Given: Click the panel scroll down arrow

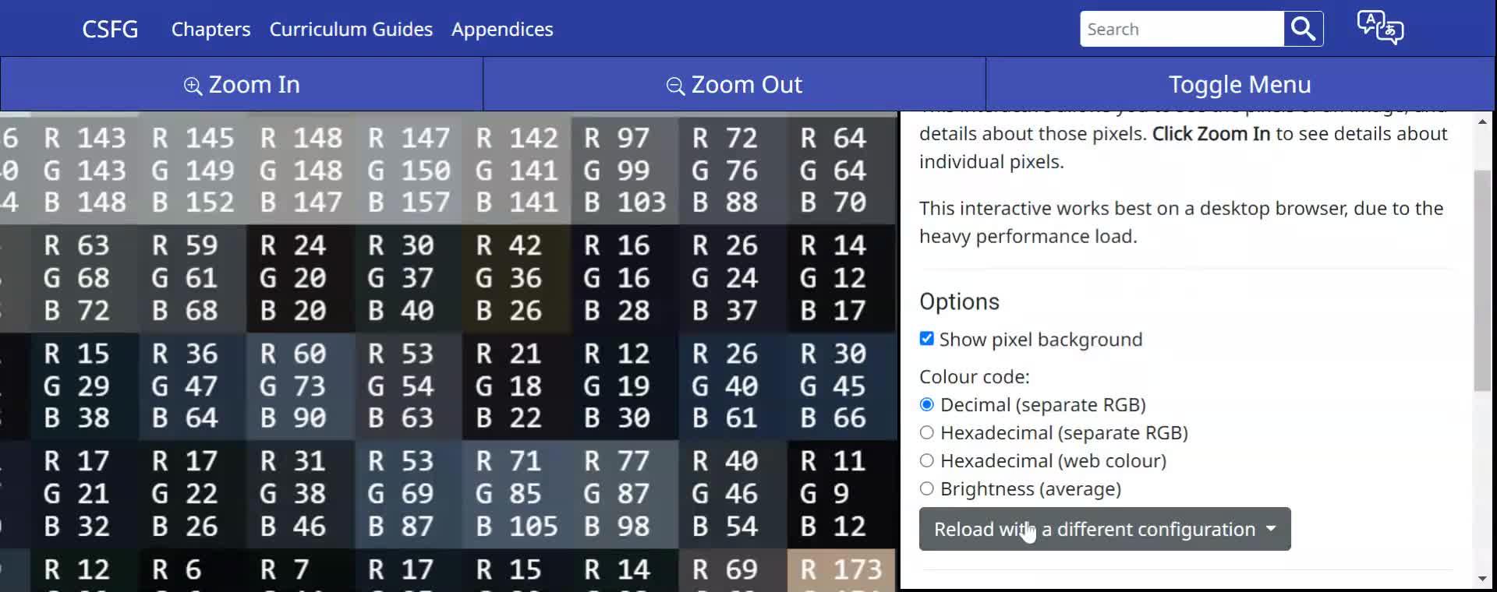Looking at the screenshot, I should coord(1482,579).
